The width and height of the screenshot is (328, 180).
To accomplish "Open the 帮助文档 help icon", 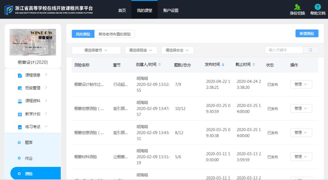I will coord(318,7).
